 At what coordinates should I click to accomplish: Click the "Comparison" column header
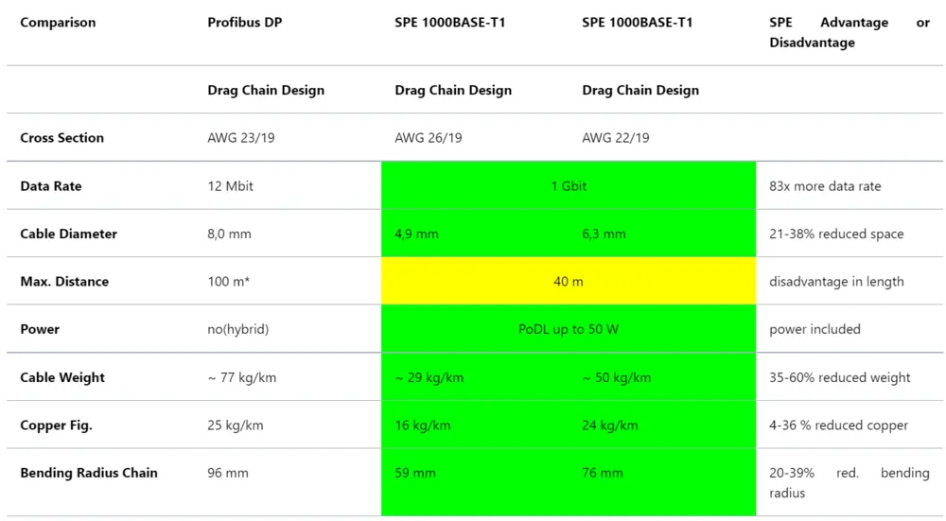(x=58, y=23)
